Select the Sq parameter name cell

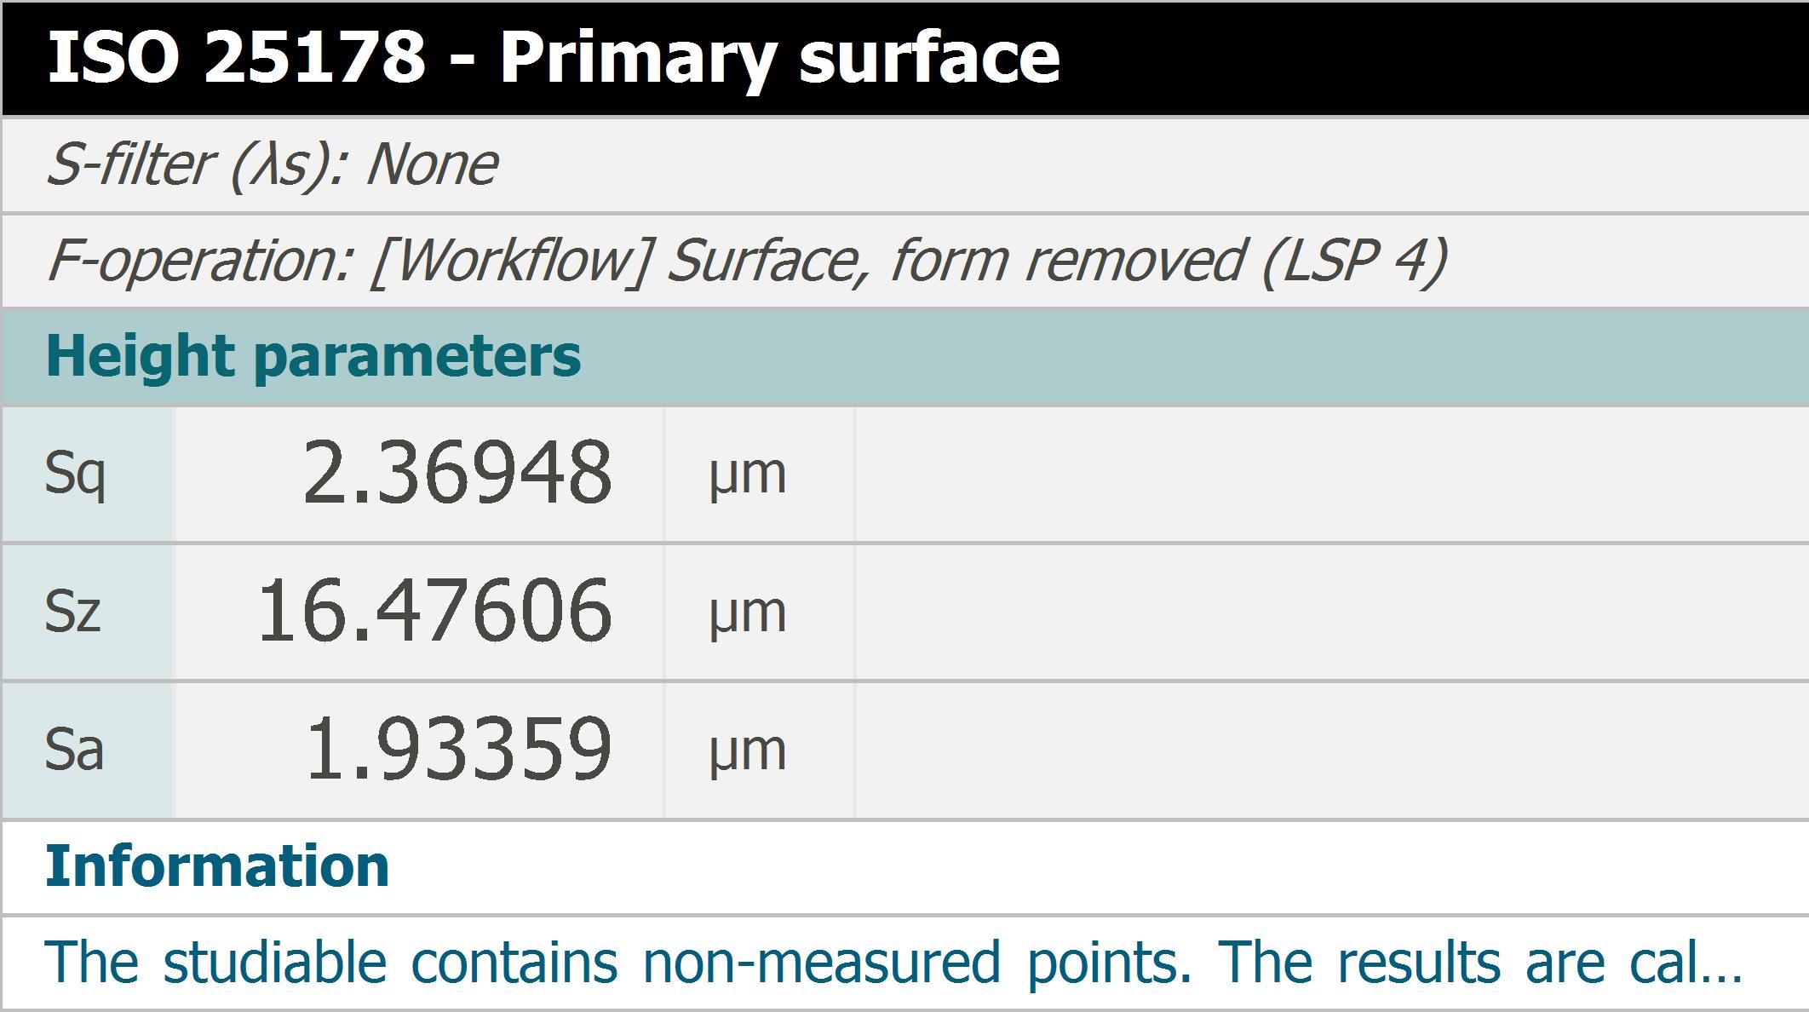tap(89, 474)
